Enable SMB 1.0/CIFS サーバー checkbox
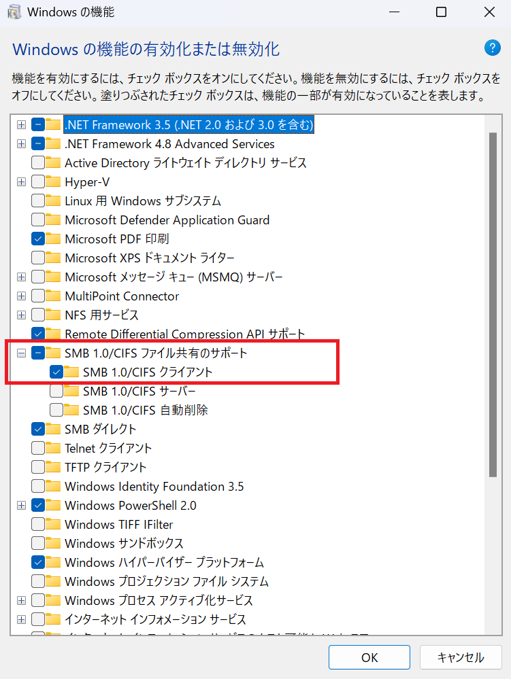The width and height of the screenshot is (511, 679). (56, 391)
